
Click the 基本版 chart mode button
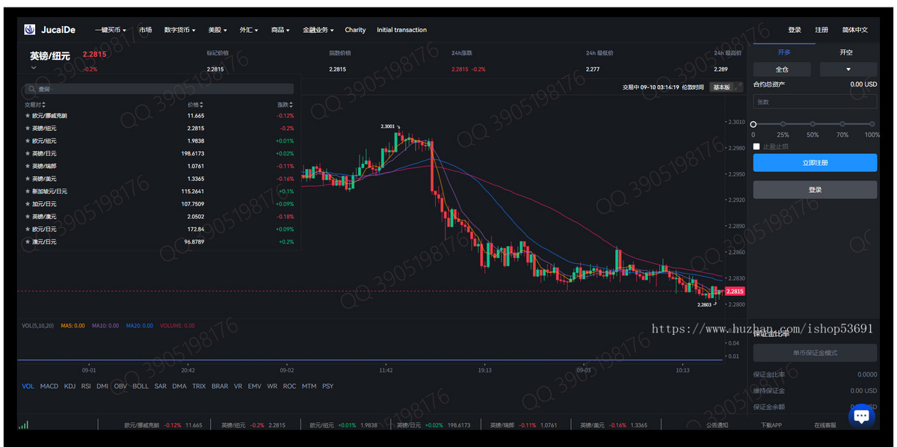(721, 87)
